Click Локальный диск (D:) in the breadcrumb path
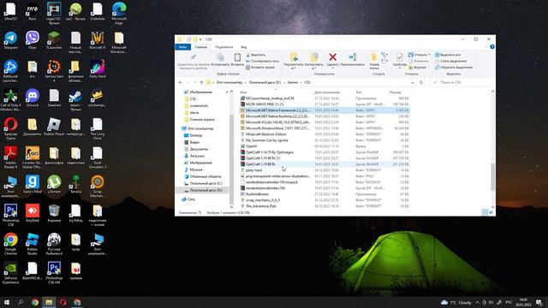 [265, 83]
